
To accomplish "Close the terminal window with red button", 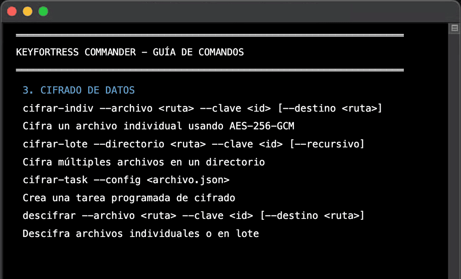I will (12, 11).
